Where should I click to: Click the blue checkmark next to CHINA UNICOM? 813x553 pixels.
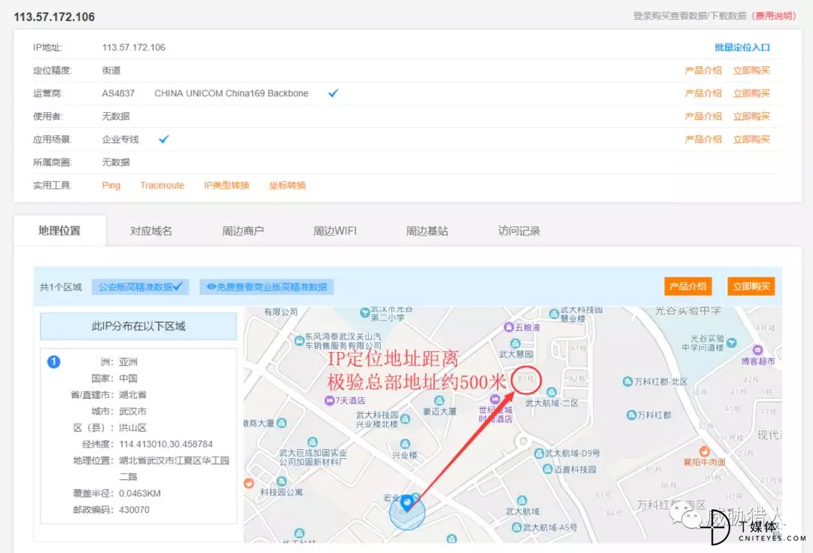[333, 93]
